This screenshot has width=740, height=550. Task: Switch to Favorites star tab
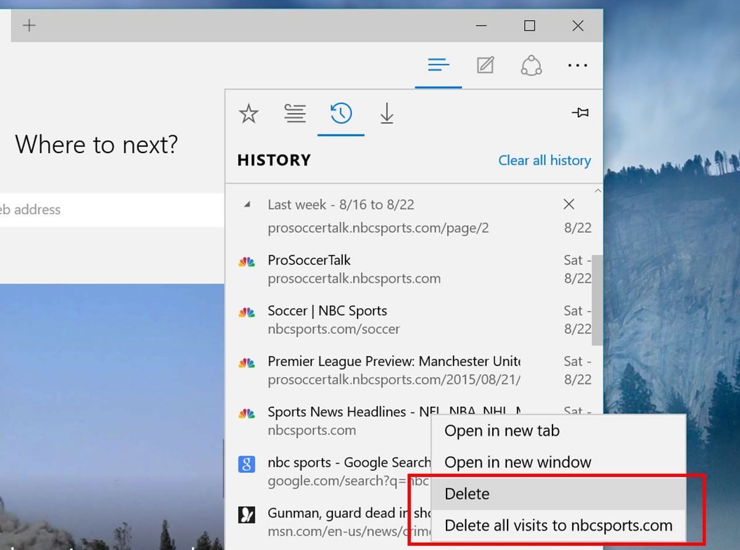coord(249,114)
